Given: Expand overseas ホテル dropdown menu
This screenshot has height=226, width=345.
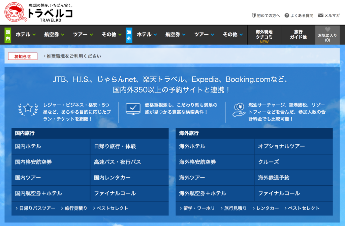Looking at the screenshot, I should 147,35.
